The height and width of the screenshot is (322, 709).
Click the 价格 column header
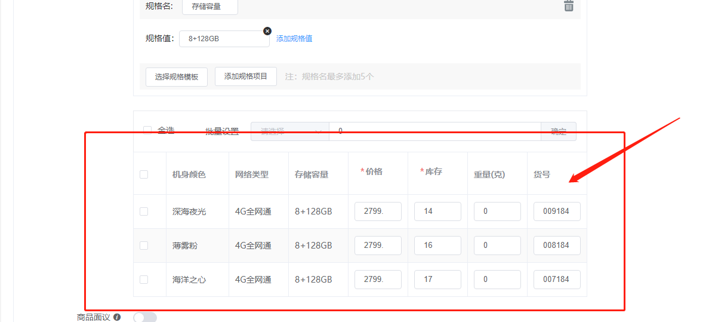click(374, 171)
